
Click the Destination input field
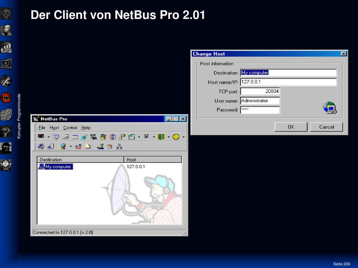pyautogui.click(x=288, y=73)
